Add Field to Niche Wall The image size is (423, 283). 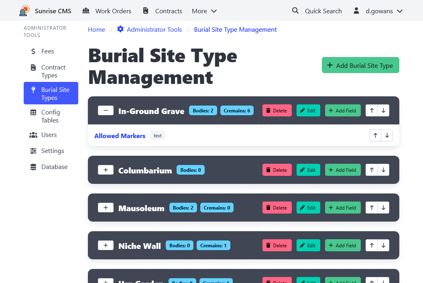(x=343, y=245)
